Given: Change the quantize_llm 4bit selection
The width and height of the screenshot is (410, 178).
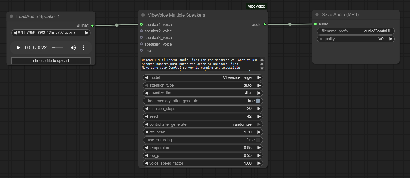Looking at the screenshot, I should coord(203,93).
